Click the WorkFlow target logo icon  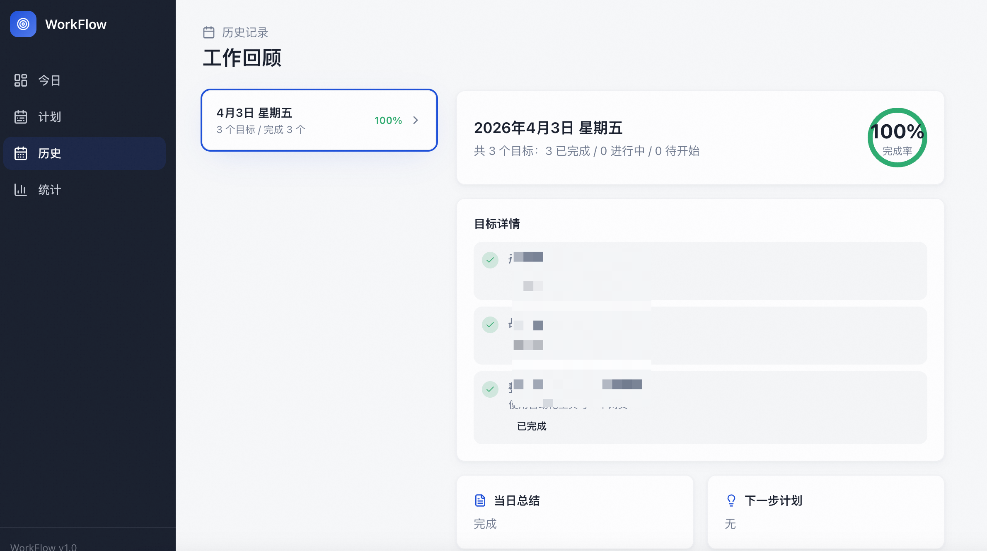coord(23,24)
